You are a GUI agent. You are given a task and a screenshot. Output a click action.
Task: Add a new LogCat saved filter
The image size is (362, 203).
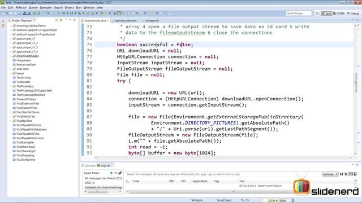(x=111, y=173)
